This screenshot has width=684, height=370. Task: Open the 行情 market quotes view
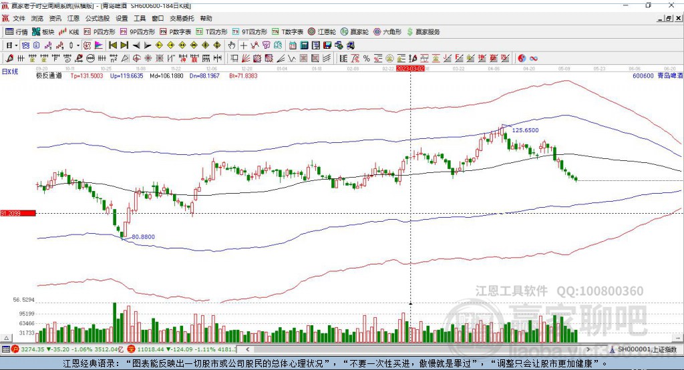pyautogui.click(x=17, y=32)
